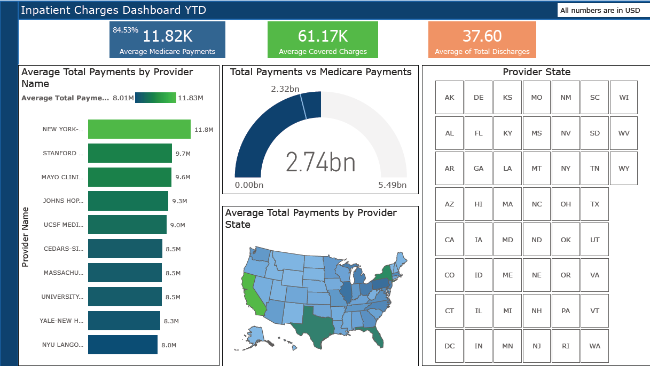Click the NYU LANGONE bar
The height and width of the screenshot is (366, 650).
pos(123,345)
